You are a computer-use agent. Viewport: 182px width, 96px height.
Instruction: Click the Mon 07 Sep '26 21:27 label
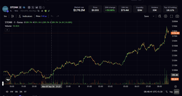[x=51, y=86]
